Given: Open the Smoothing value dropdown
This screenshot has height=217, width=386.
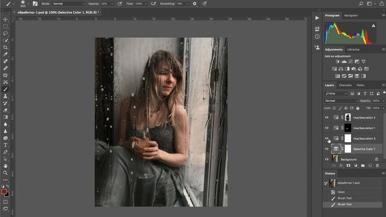Looking at the screenshot, I should click(188, 4).
